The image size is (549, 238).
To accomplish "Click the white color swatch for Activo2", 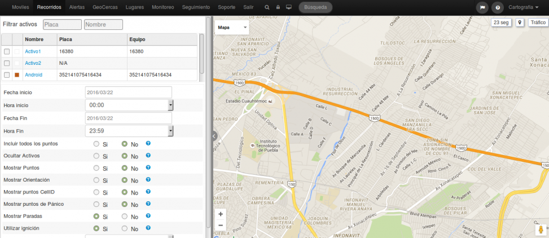I will point(17,63).
